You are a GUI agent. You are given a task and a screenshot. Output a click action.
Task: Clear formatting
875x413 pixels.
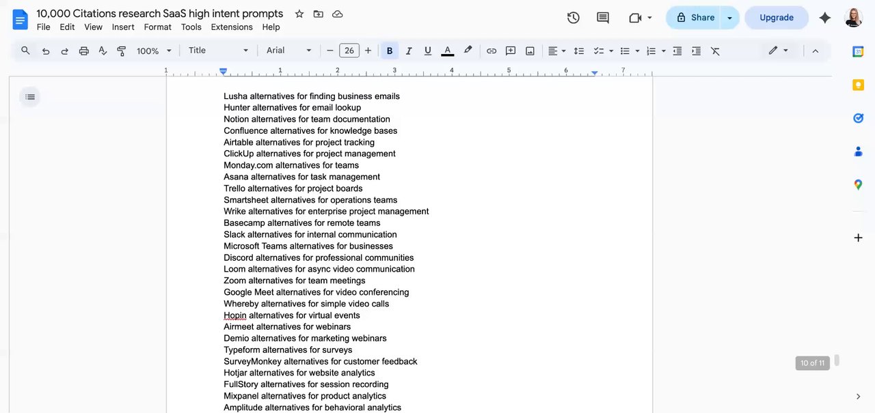pos(716,51)
